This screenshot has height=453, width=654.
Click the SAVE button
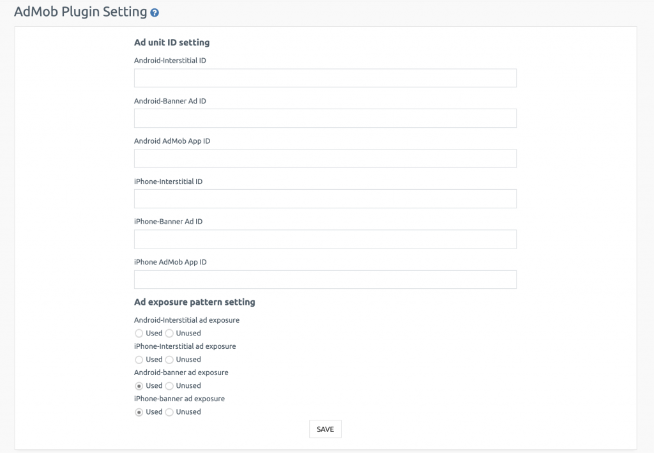[x=325, y=429]
